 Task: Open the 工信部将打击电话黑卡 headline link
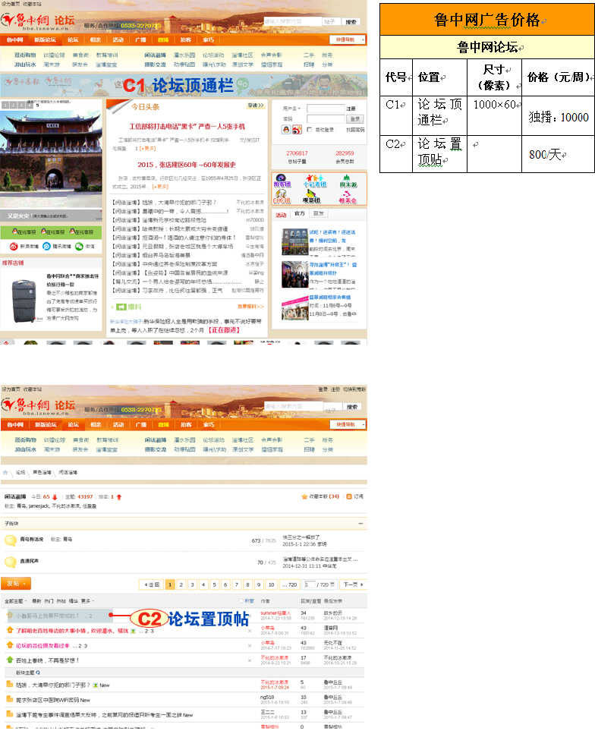click(x=187, y=126)
